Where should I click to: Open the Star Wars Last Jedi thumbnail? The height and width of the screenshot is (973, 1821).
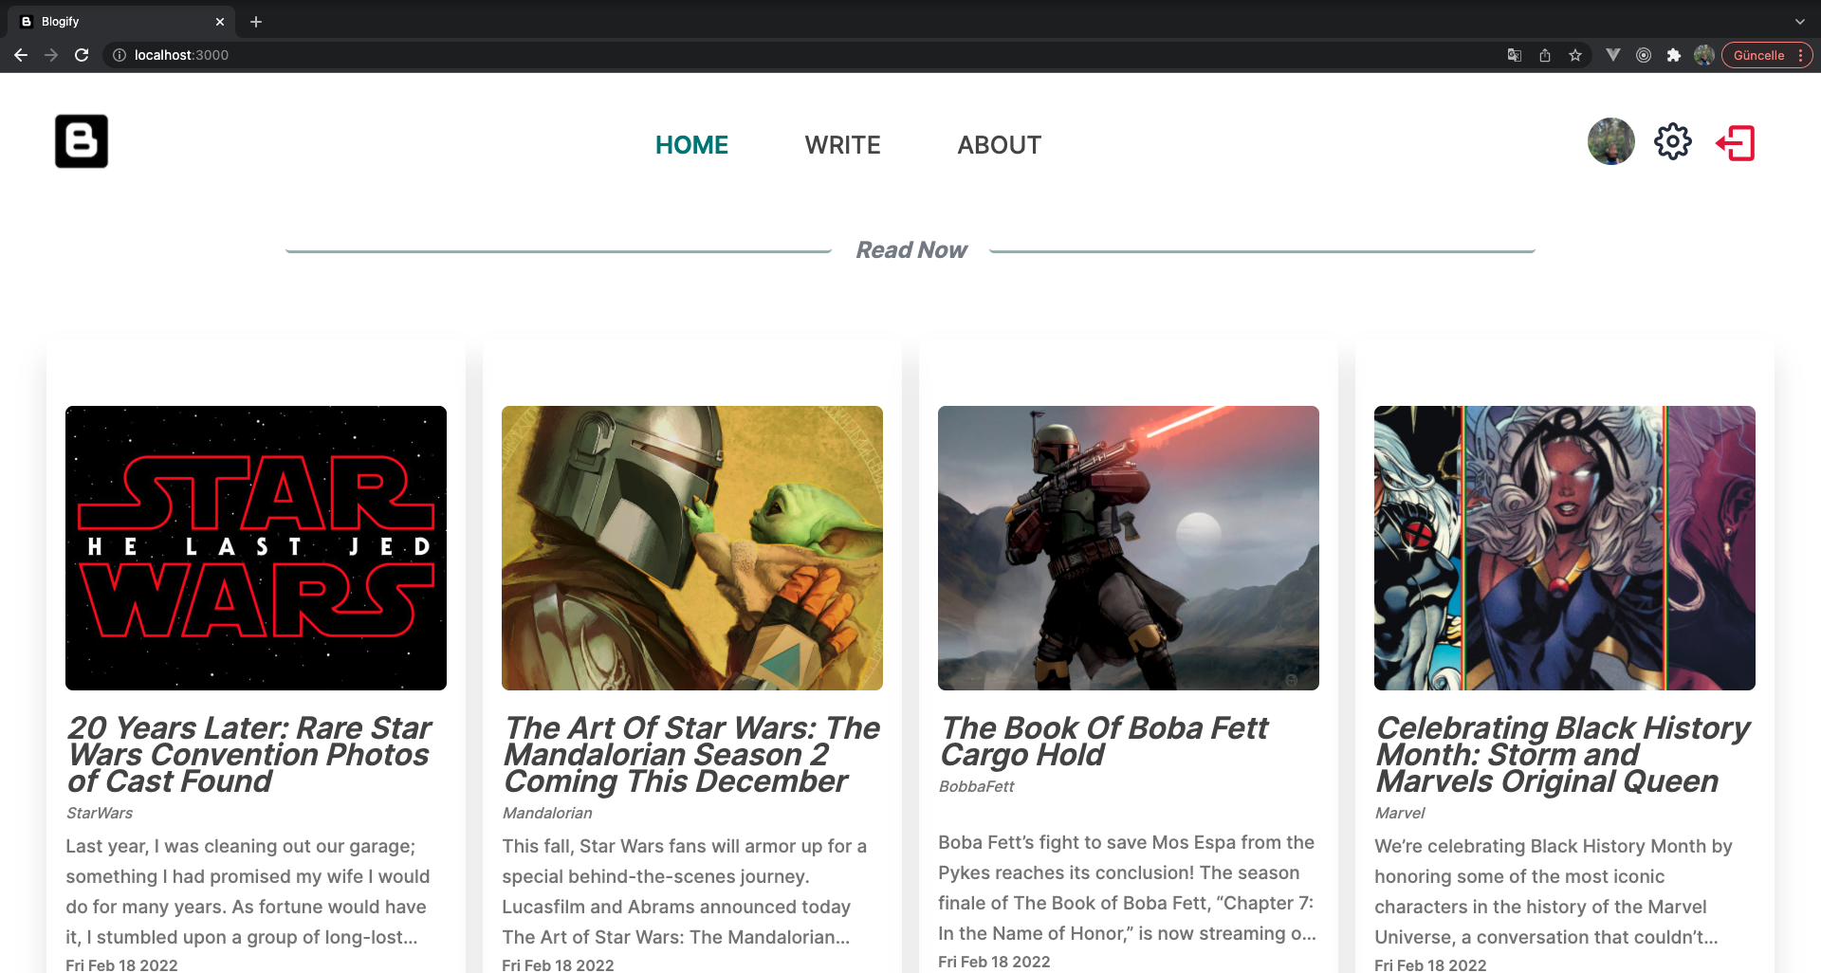point(256,548)
